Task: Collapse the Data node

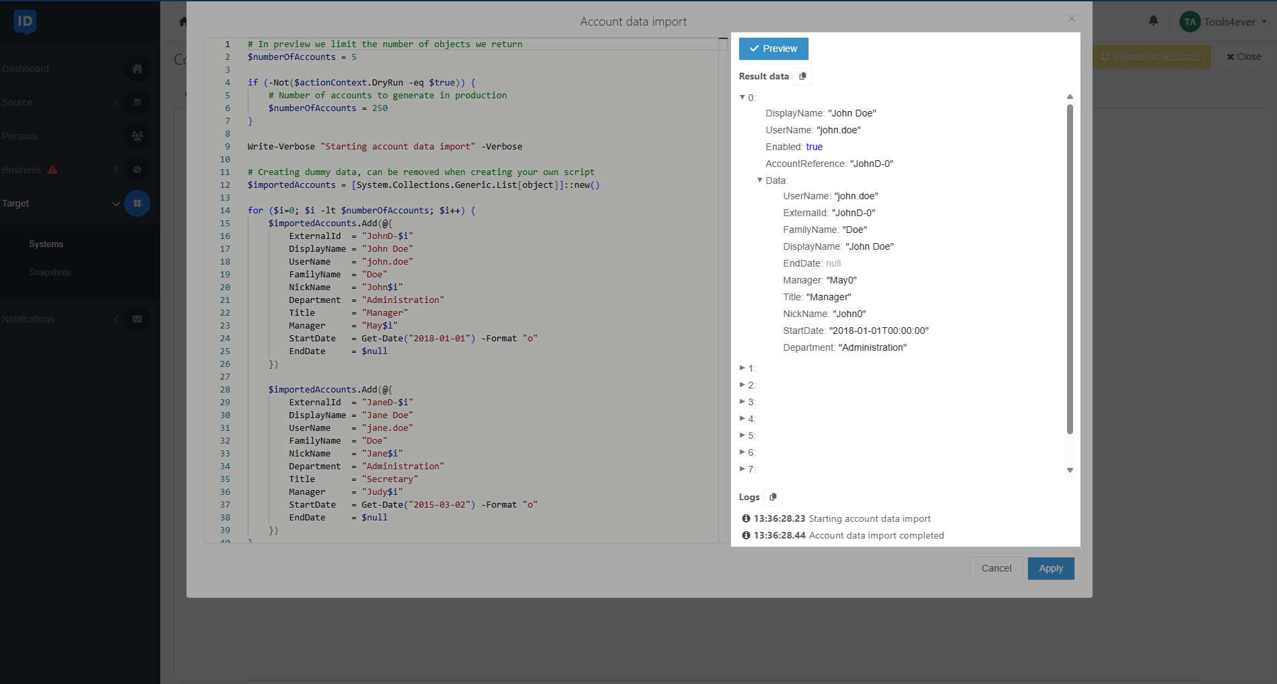Action: pyautogui.click(x=760, y=180)
